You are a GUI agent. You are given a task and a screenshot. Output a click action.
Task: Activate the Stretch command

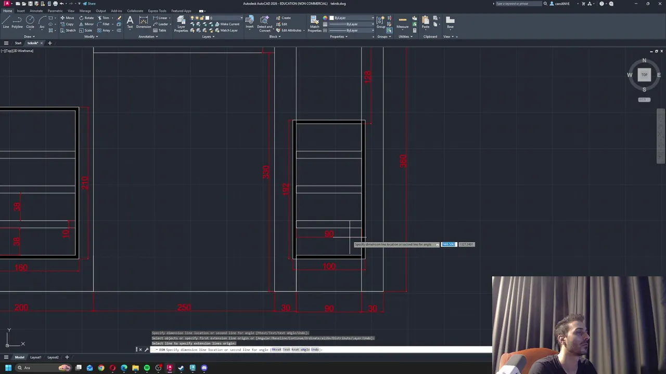(68, 30)
